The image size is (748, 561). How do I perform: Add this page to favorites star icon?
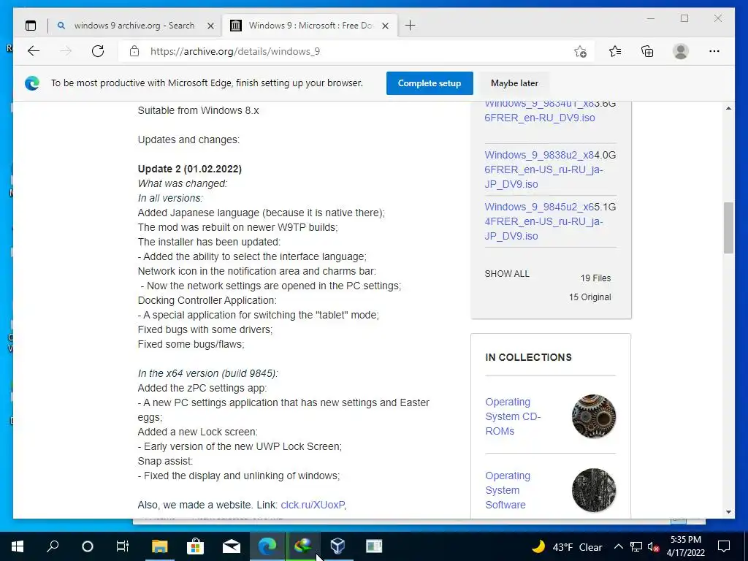[x=580, y=52]
